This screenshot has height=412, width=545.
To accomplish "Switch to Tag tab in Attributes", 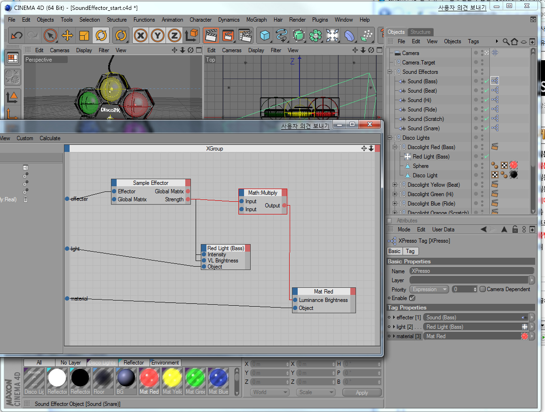I will click(x=410, y=251).
